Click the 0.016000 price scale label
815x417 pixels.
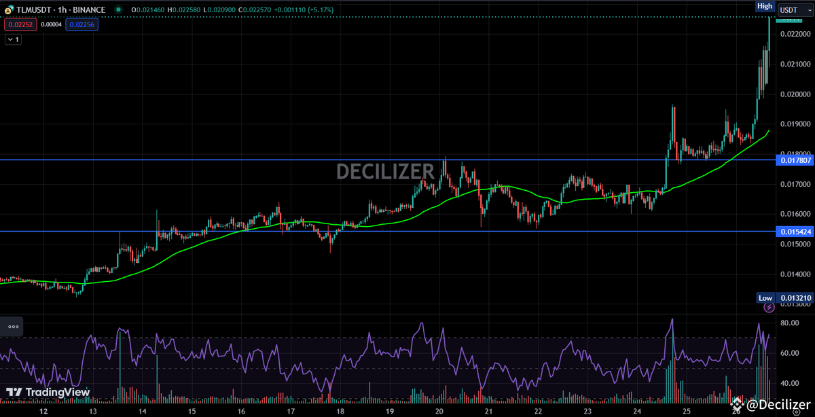[x=794, y=214]
